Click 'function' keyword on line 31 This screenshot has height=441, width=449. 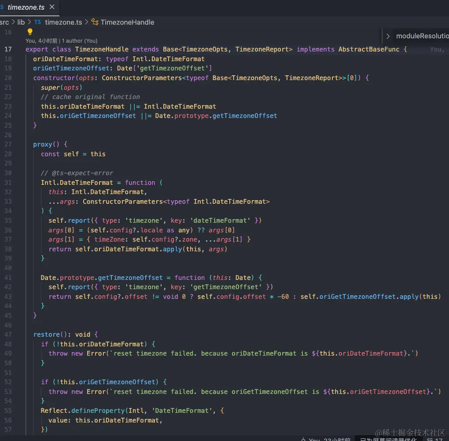point(140,182)
